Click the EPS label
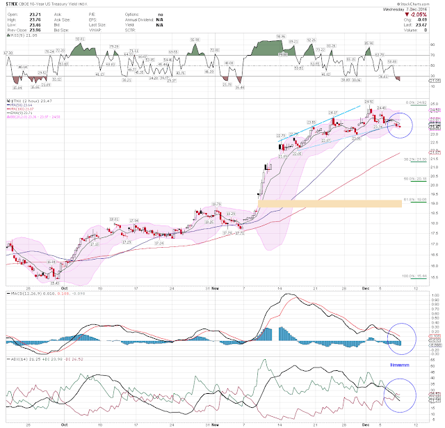This screenshot has width=445, height=428. pyautogui.click(x=92, y=19)
